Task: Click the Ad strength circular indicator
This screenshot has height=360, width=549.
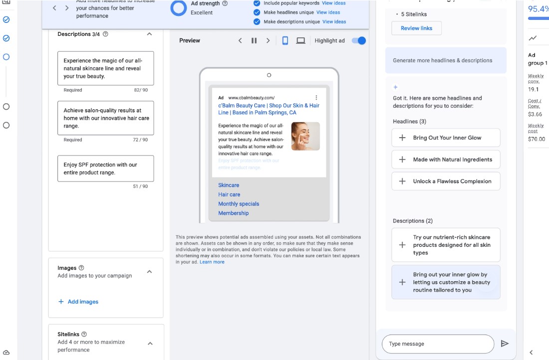Action: point(179,8)
